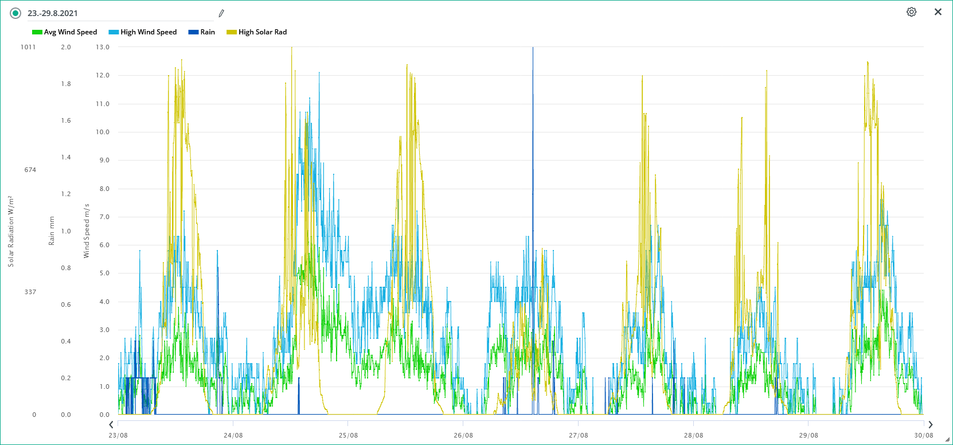953x445 pixels.
Task: Click the yellow High Solar Rad swatch
Action: point(232,32)
